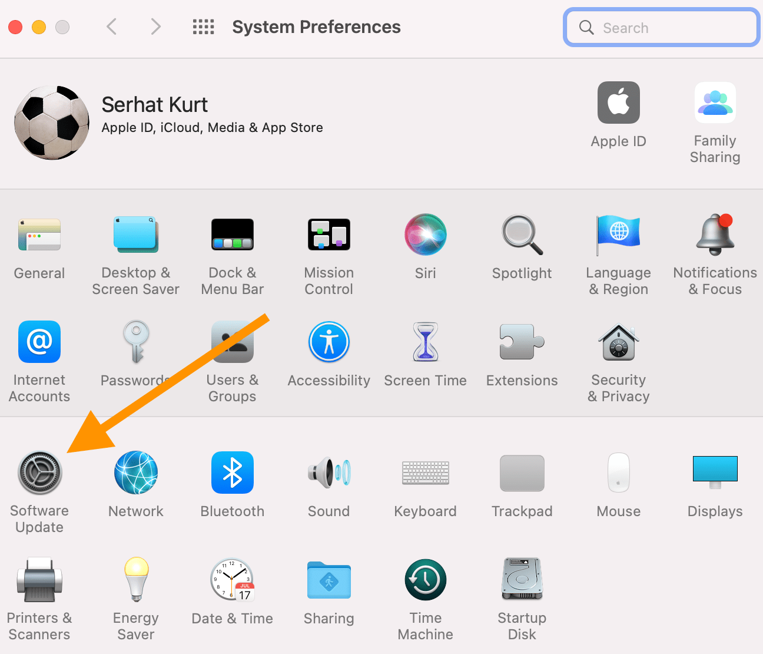Open Sharing folder icon
This screenshot has width=763, height=654.
coord(329,580)
